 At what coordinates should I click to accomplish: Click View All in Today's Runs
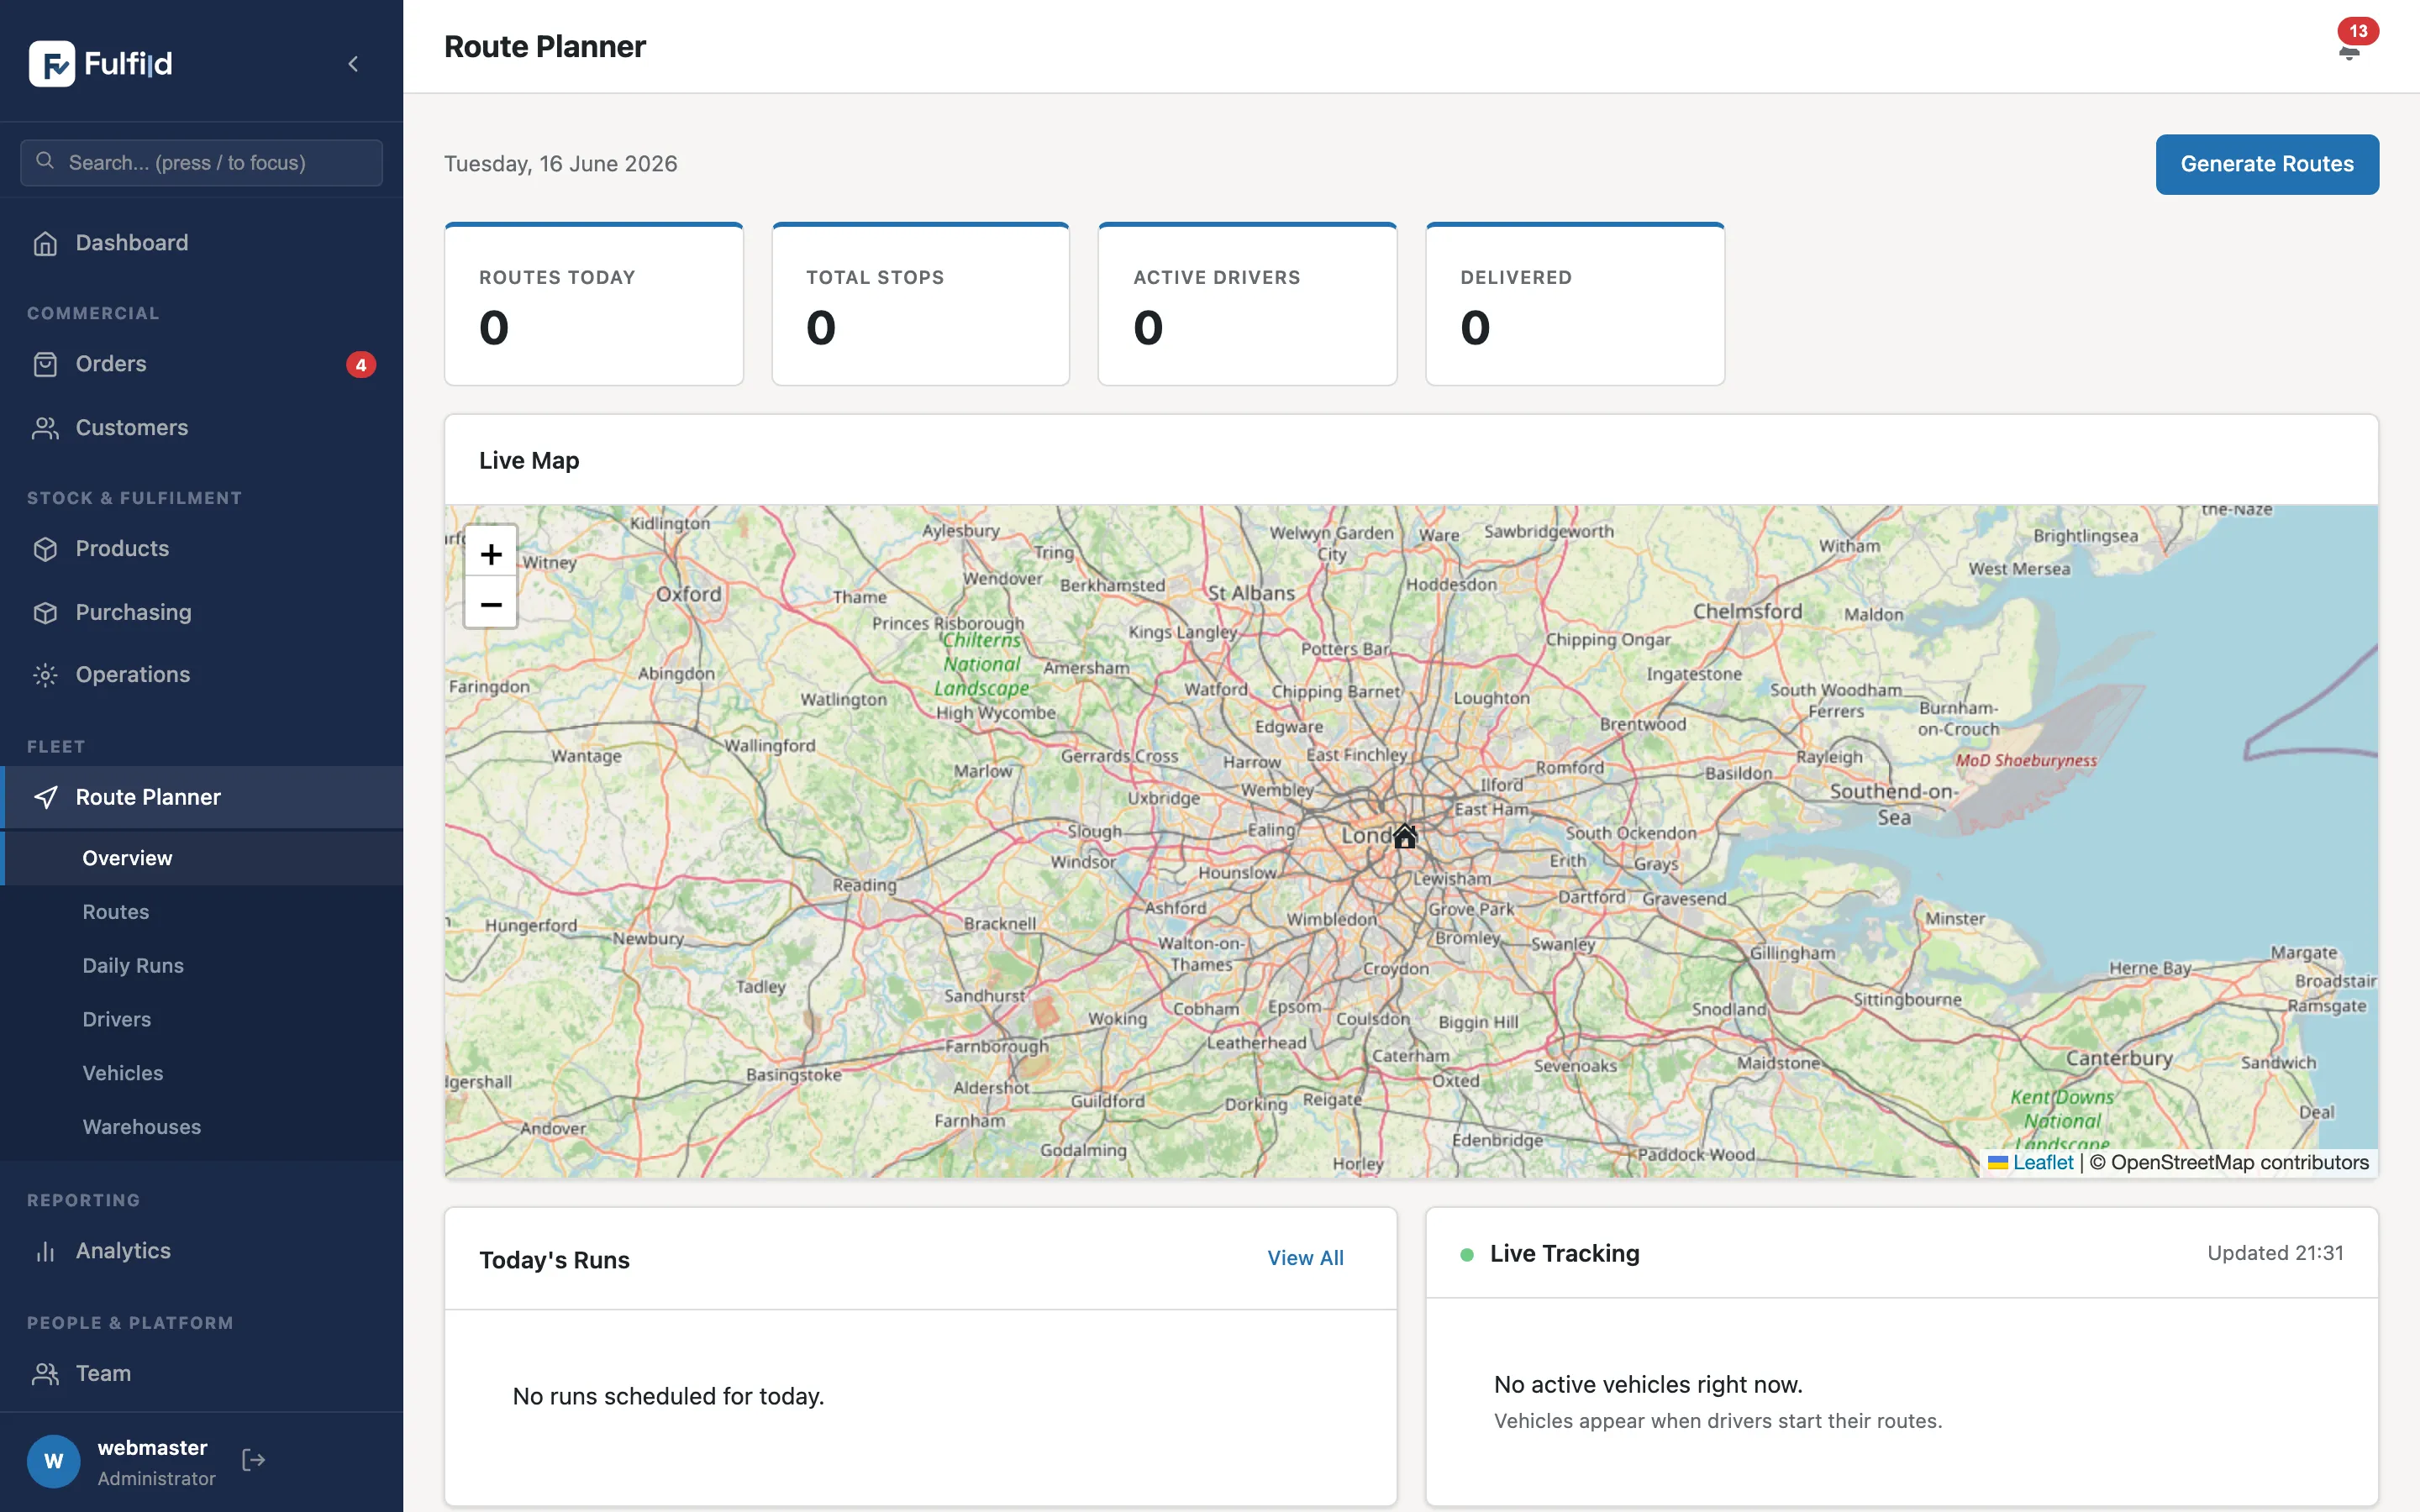click(1305, 1258)
